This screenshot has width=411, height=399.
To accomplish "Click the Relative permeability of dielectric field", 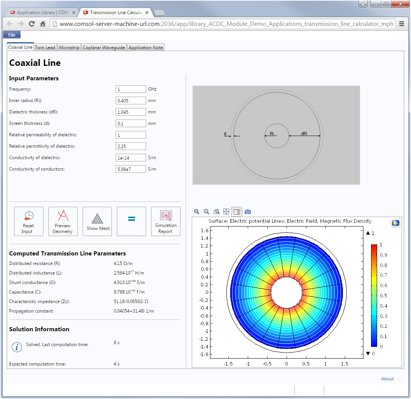I will 131,135.
